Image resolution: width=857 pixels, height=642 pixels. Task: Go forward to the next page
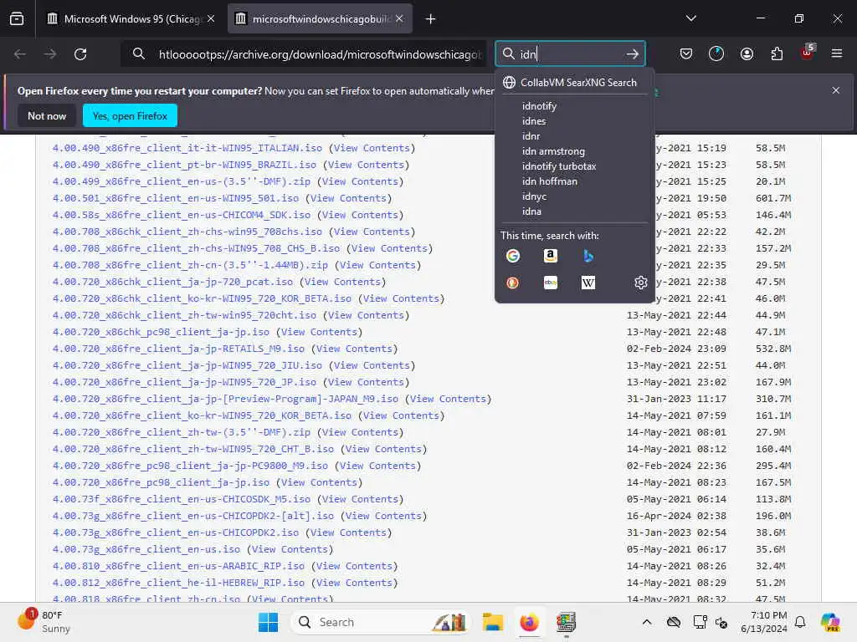click(50, 54)
